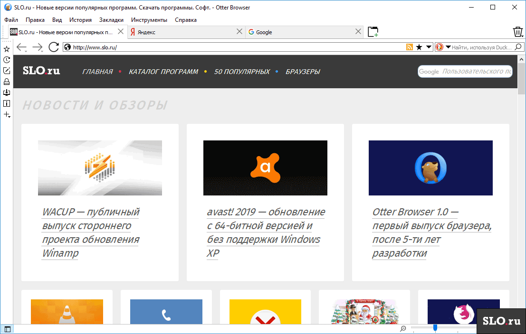The height and width of the screenshot is (334, 526).
Task: Open КАТАЛОГ ПРОГРАММ navigation link
Action: coord(163,72)
